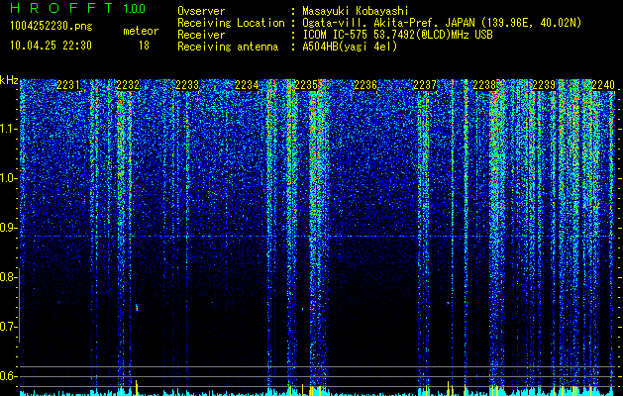
Task: Click the ICOM IC-575 receiver text
Action: tap(397, 35)
